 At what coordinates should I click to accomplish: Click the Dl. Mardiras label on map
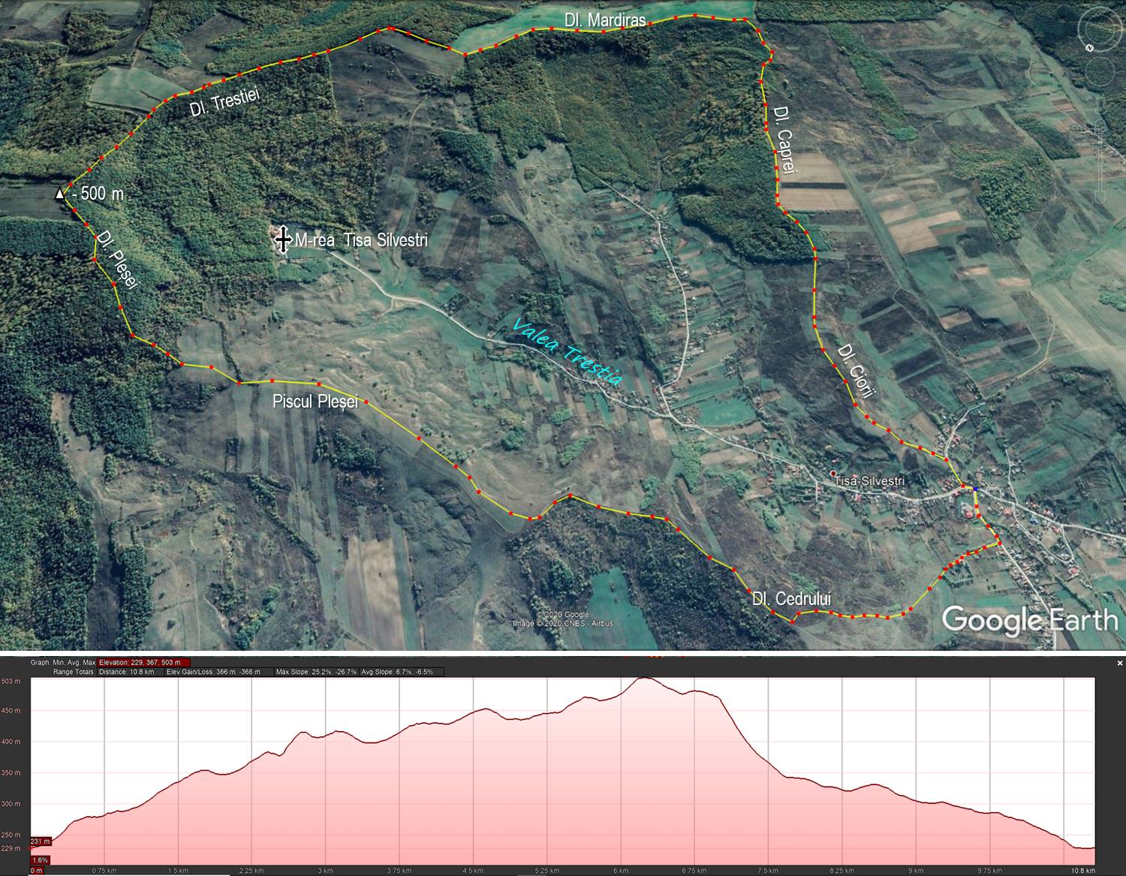click(604, 20)
